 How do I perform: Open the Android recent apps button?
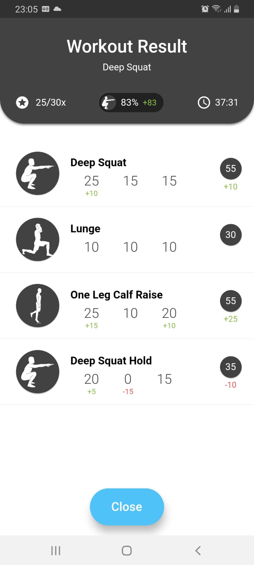click(56, 551)
